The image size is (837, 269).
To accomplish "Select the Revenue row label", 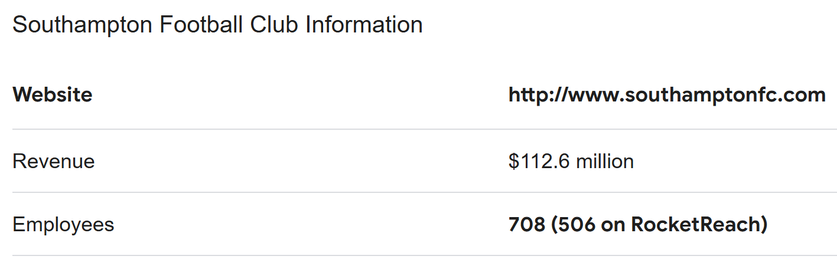I will 53,161.
